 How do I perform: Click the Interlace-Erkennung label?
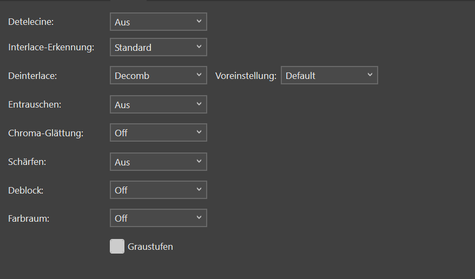point(51,48)
